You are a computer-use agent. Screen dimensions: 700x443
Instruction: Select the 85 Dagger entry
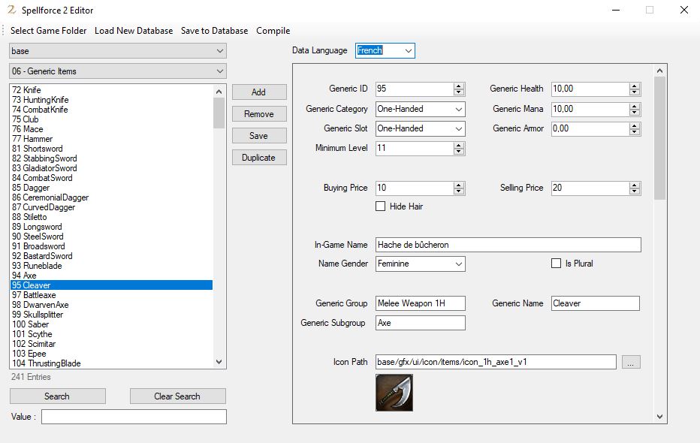(112, 188)
